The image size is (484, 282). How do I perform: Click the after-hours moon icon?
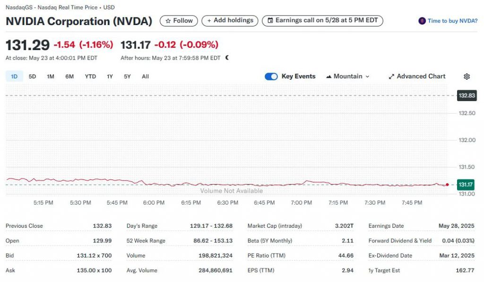[227, 58]
